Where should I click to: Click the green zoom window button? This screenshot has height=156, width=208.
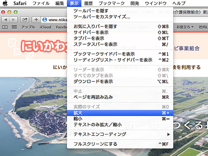point(16,12)
